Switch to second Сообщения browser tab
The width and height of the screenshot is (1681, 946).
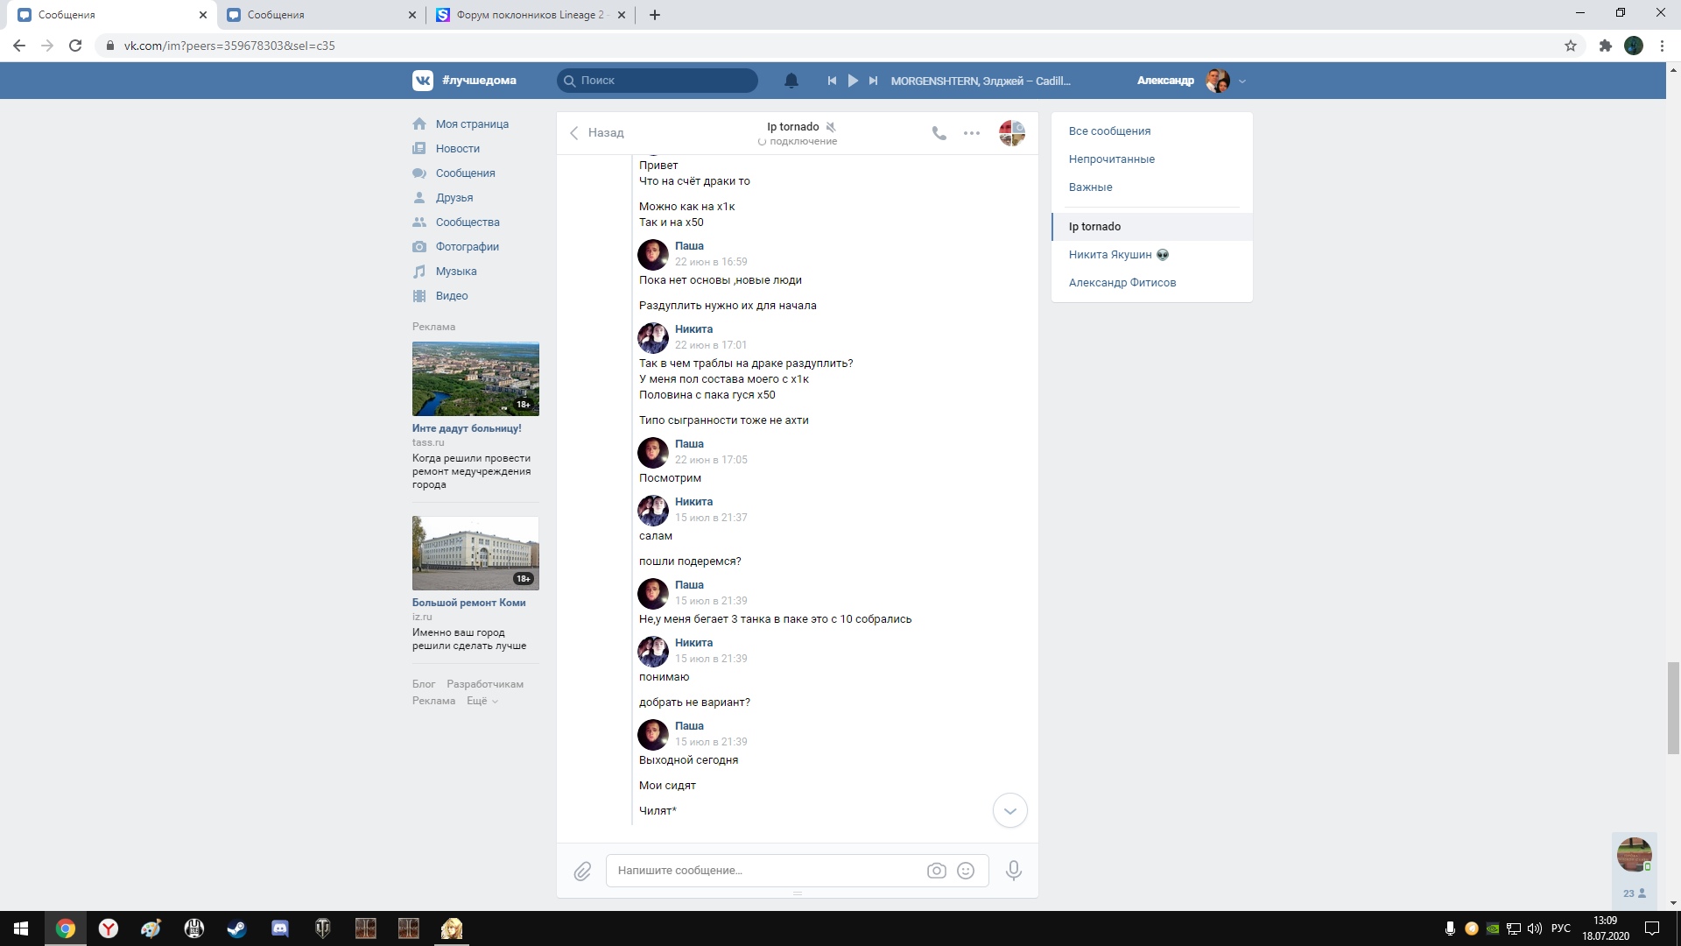(315, 15)
